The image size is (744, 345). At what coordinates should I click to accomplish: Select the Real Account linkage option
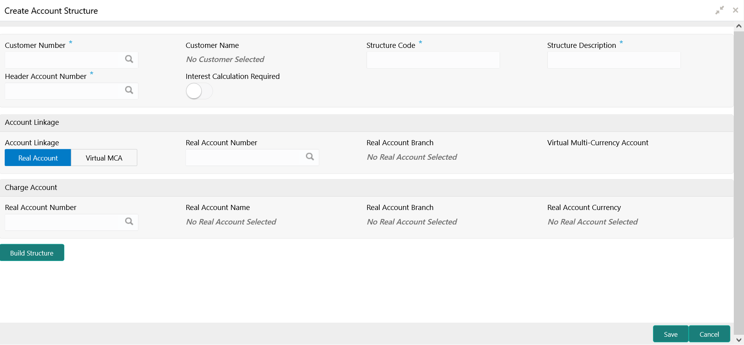point(38,158)
